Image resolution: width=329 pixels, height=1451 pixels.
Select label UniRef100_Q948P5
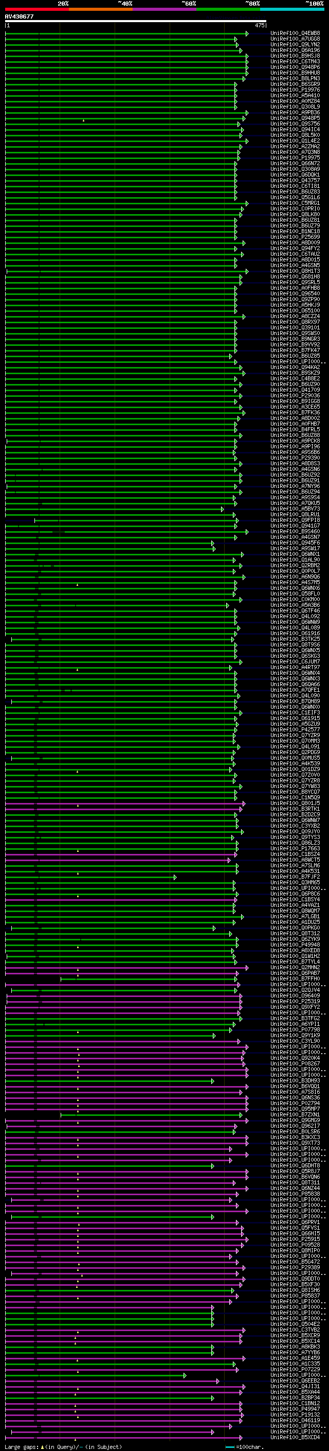tap(295, 118)
